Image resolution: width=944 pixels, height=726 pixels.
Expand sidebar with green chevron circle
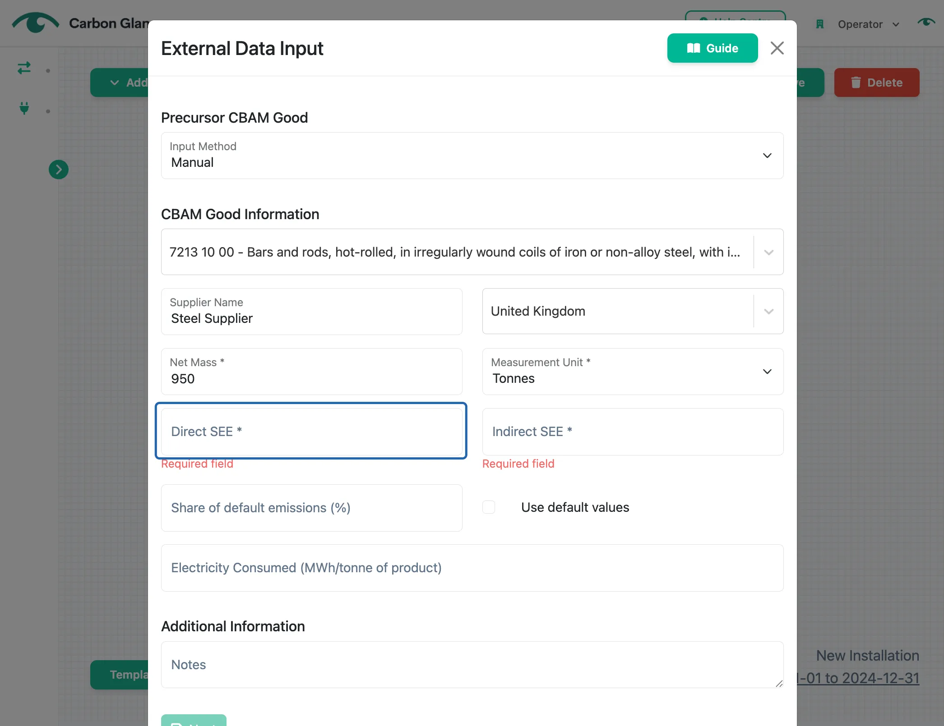(59, 170)
